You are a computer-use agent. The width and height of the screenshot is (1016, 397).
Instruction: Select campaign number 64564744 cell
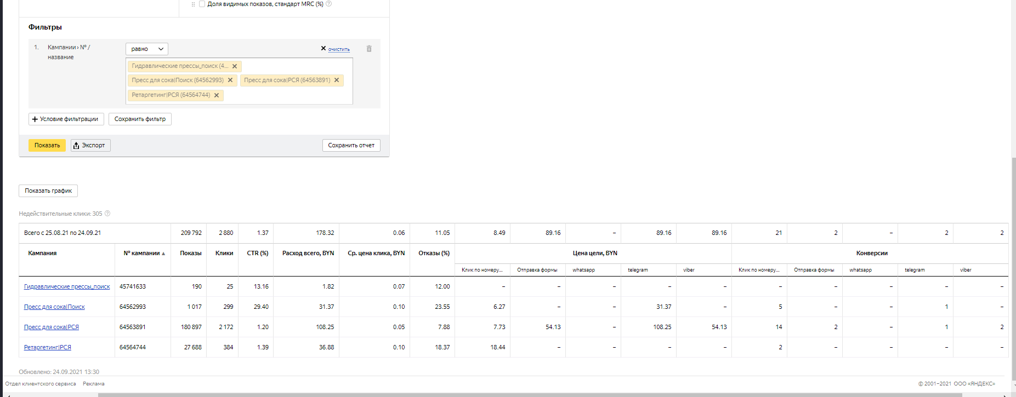click(133, 347)
